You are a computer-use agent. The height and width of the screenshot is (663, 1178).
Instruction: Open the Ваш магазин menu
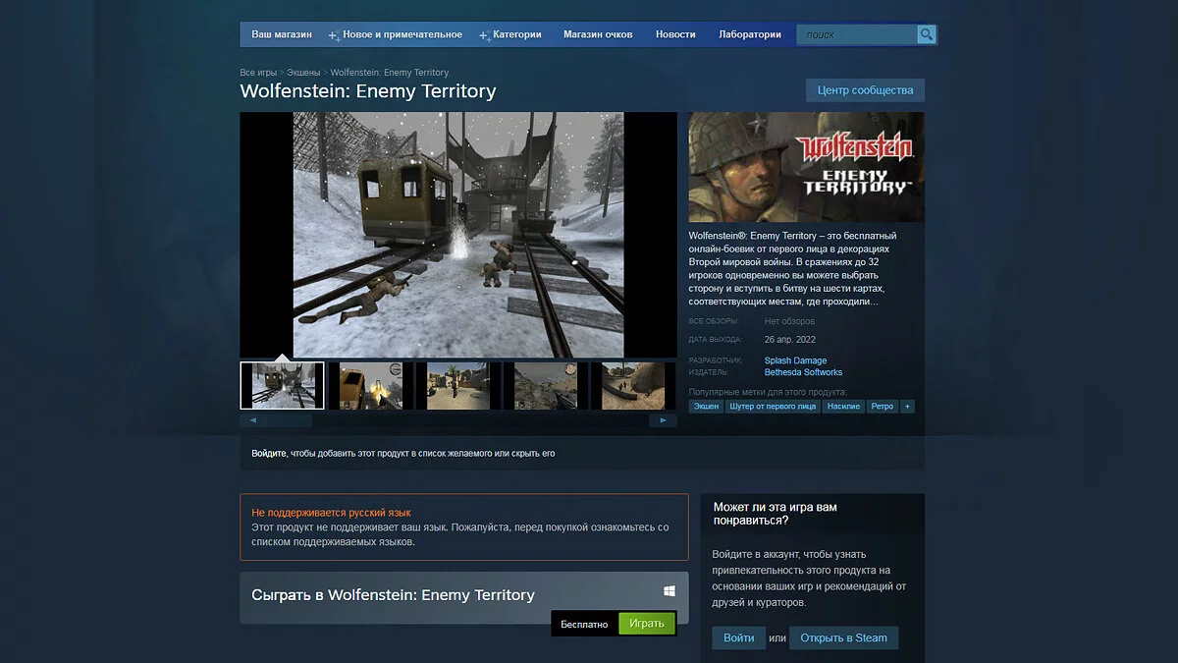point(282,35)
